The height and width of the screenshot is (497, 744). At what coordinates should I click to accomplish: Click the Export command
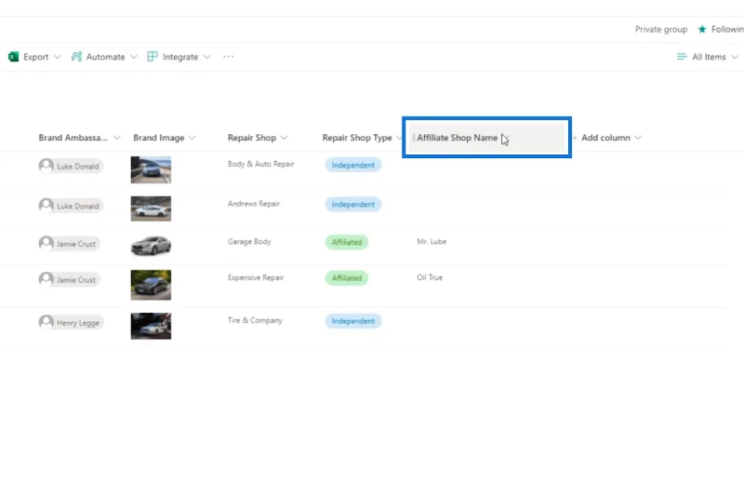pos(35,57)
